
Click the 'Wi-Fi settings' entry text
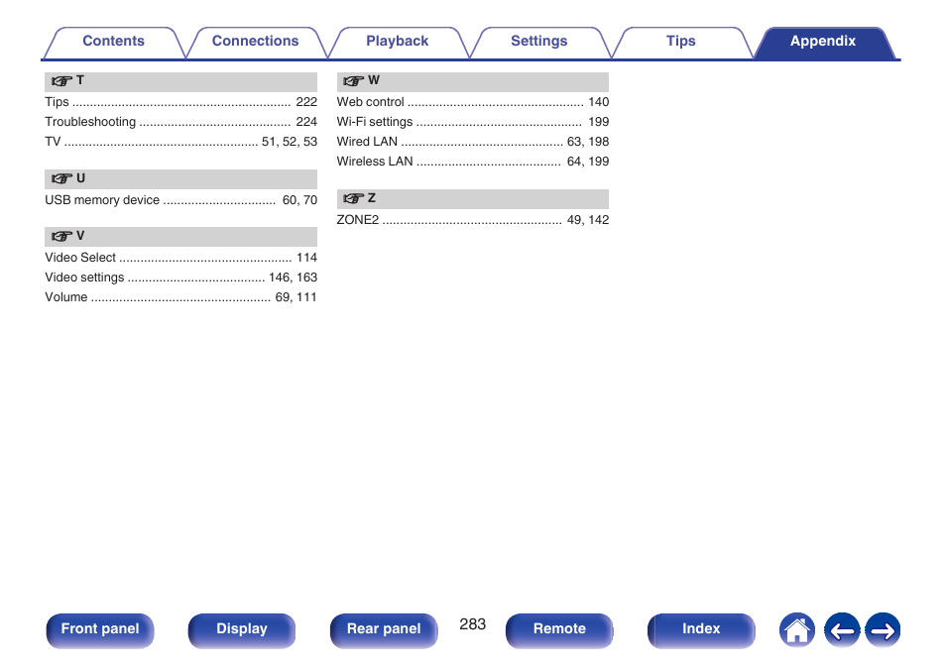(x=375, y=122)
